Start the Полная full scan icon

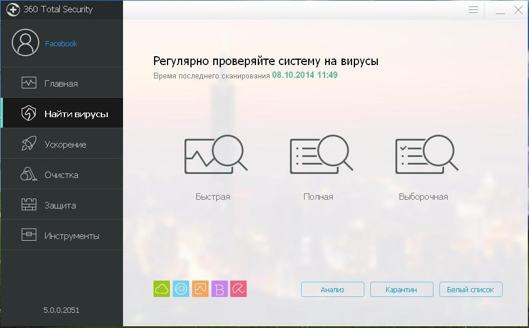[x=321, y=155]
